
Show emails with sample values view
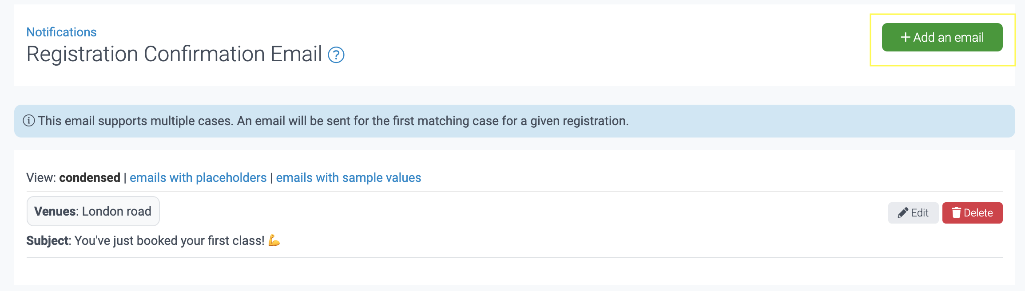tap(348, 177)
